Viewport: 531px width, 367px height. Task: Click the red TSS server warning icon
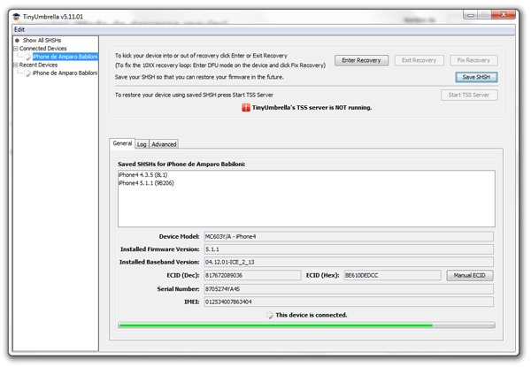(x=246, y=108)
